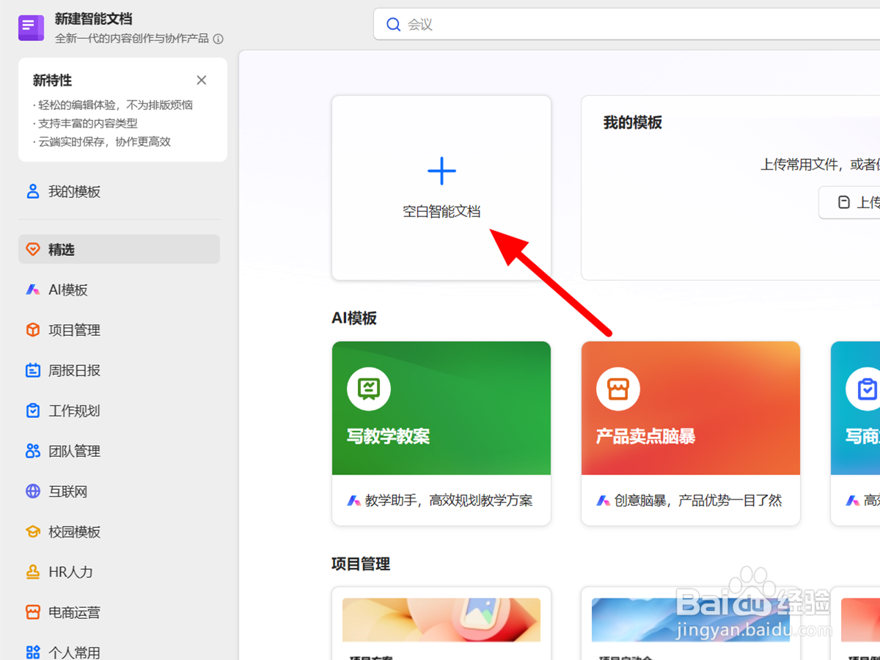Click the 我的模板 panel heading
Image resolution: width=880 pixels, height=660 pixels.
pos(633,122)
